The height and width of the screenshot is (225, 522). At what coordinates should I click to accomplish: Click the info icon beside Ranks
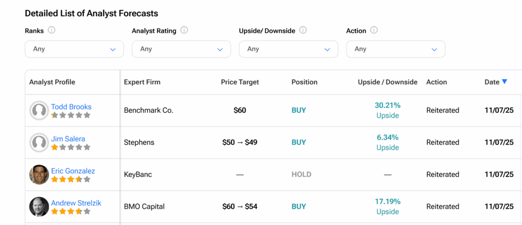[x=51, y=30]
